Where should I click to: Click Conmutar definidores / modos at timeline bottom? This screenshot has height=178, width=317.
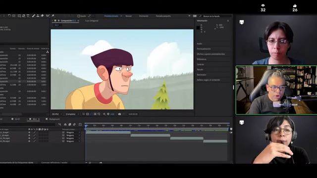[54, 163]
